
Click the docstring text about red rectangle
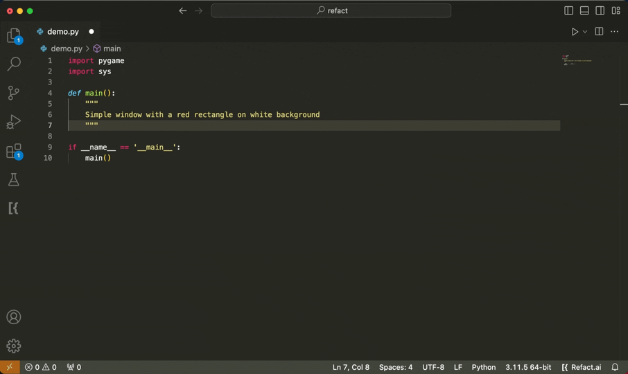coord(202,114)
